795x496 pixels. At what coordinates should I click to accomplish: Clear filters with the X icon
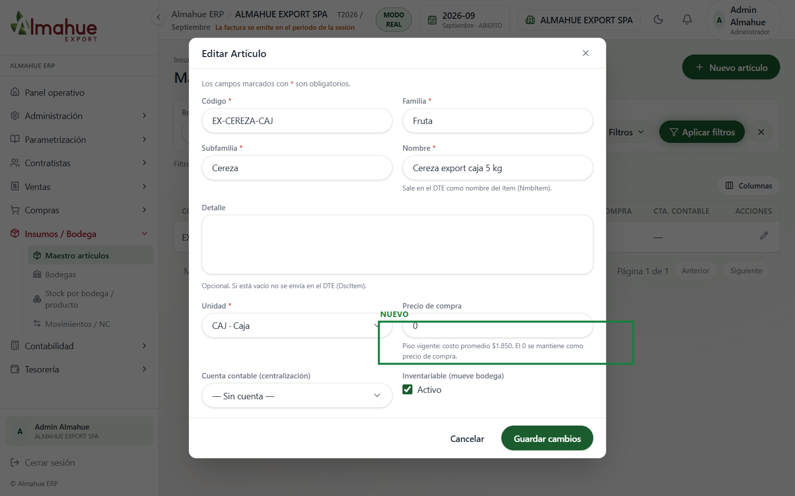tap(761, 132)
